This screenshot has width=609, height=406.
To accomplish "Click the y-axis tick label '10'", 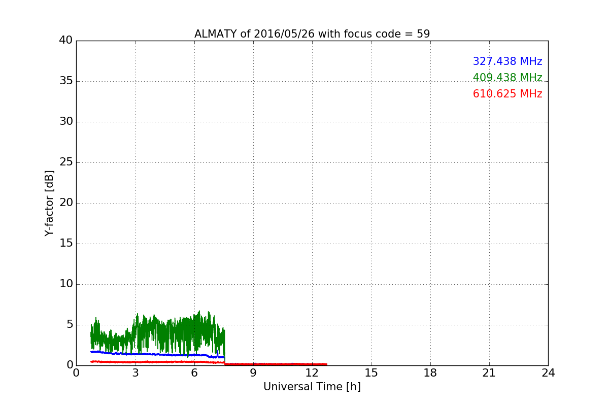I will (x=66, y=284).
